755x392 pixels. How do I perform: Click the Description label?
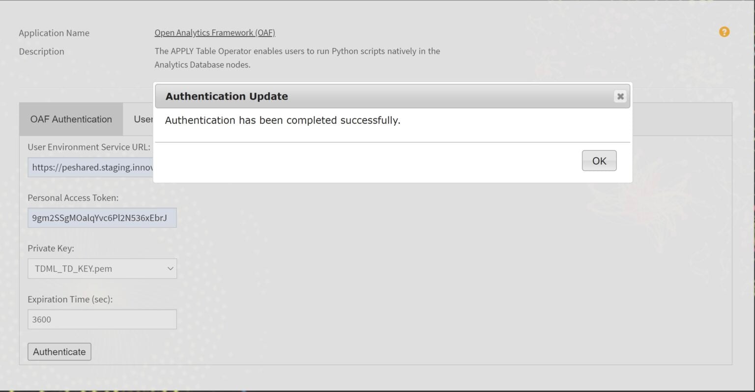(x=41, y=52)
